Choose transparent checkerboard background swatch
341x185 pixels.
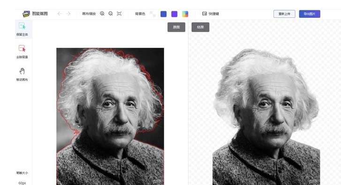152,14
